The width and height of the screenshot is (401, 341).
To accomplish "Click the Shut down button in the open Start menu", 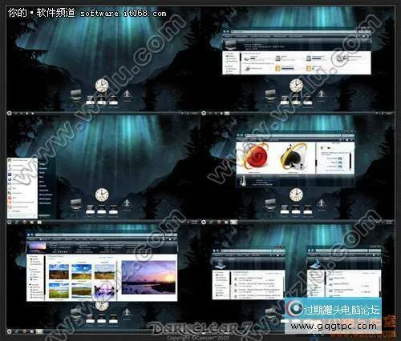I will coord(44,215).
